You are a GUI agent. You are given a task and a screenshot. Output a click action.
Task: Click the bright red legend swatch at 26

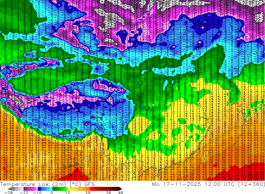[x=91, y=189]
